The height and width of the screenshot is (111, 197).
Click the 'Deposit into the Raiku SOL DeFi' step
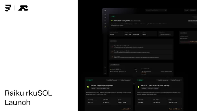pos(141,47)
